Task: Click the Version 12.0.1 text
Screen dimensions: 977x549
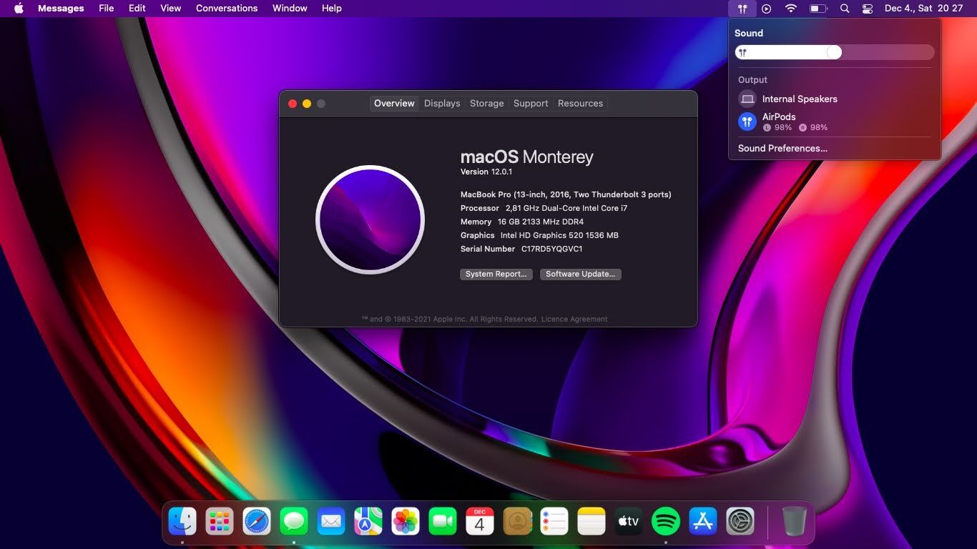Action: [486, 172]
